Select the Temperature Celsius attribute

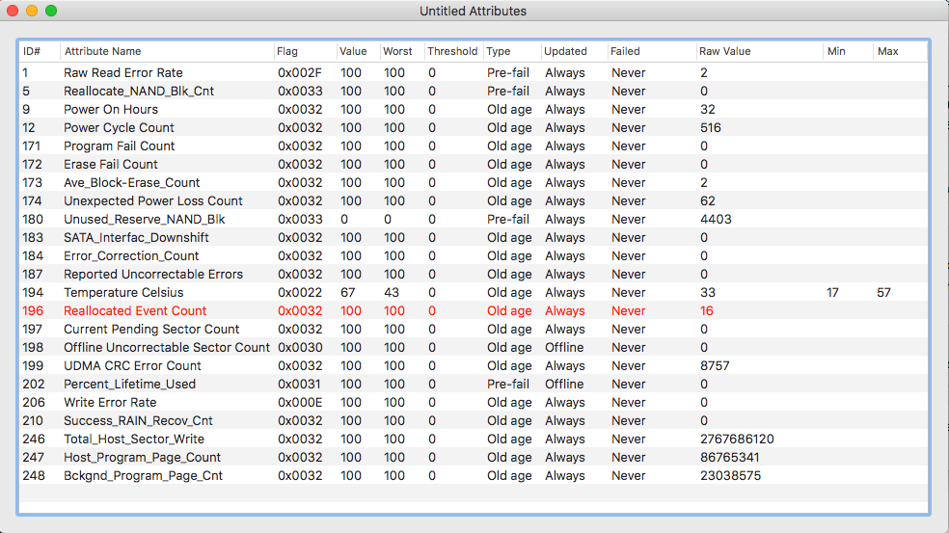474,292
